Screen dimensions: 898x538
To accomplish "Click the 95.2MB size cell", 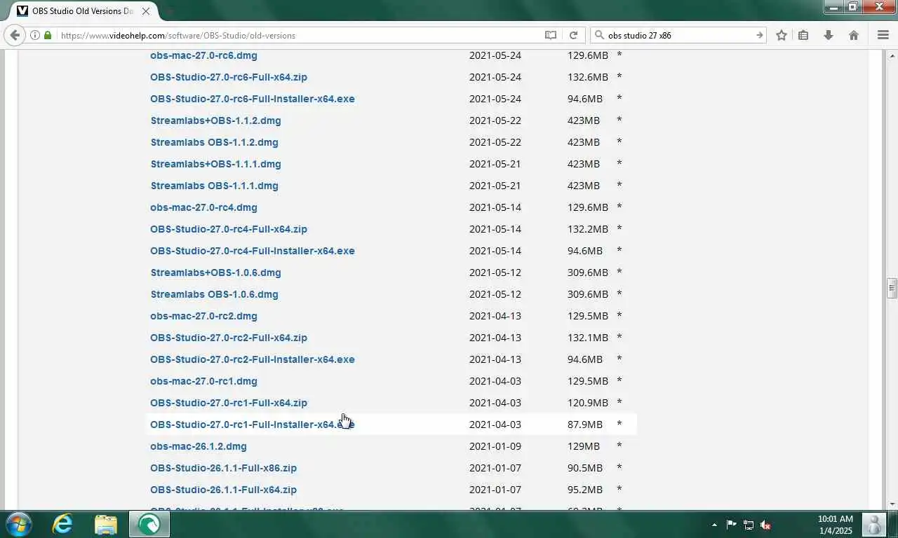I will [585, 490].
